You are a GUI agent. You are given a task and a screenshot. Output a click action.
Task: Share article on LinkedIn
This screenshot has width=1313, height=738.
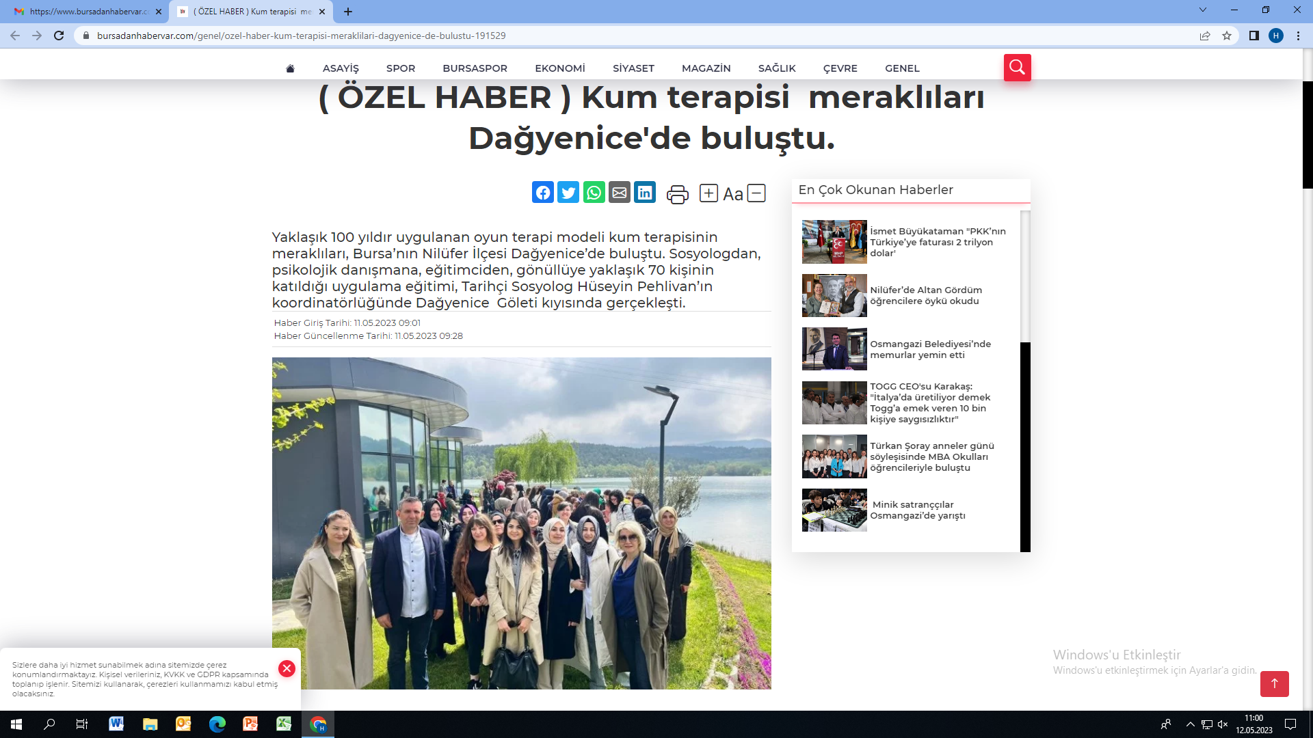(645, 193)
